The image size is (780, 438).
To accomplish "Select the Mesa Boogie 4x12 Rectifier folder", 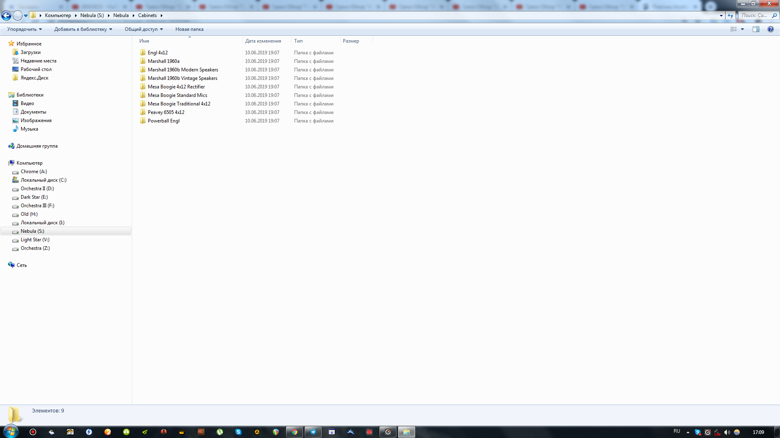I will [x=176, y=87].
